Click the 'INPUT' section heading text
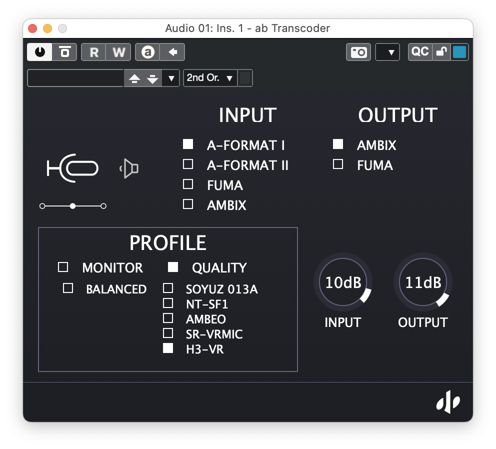 247,115
